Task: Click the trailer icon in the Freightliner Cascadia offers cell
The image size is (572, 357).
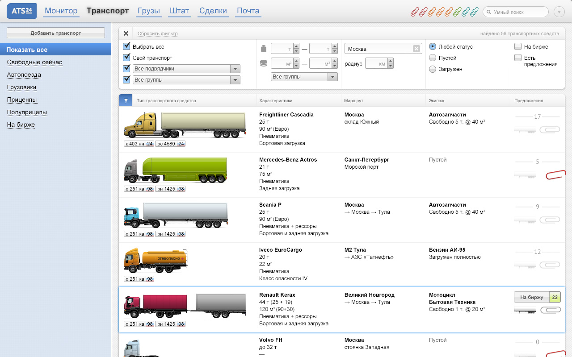Action: [525, 130]
